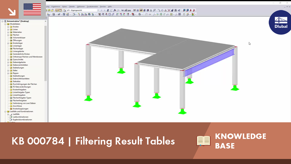Open the Ergebnisse menu
The image size is (291, 164).
56,7
